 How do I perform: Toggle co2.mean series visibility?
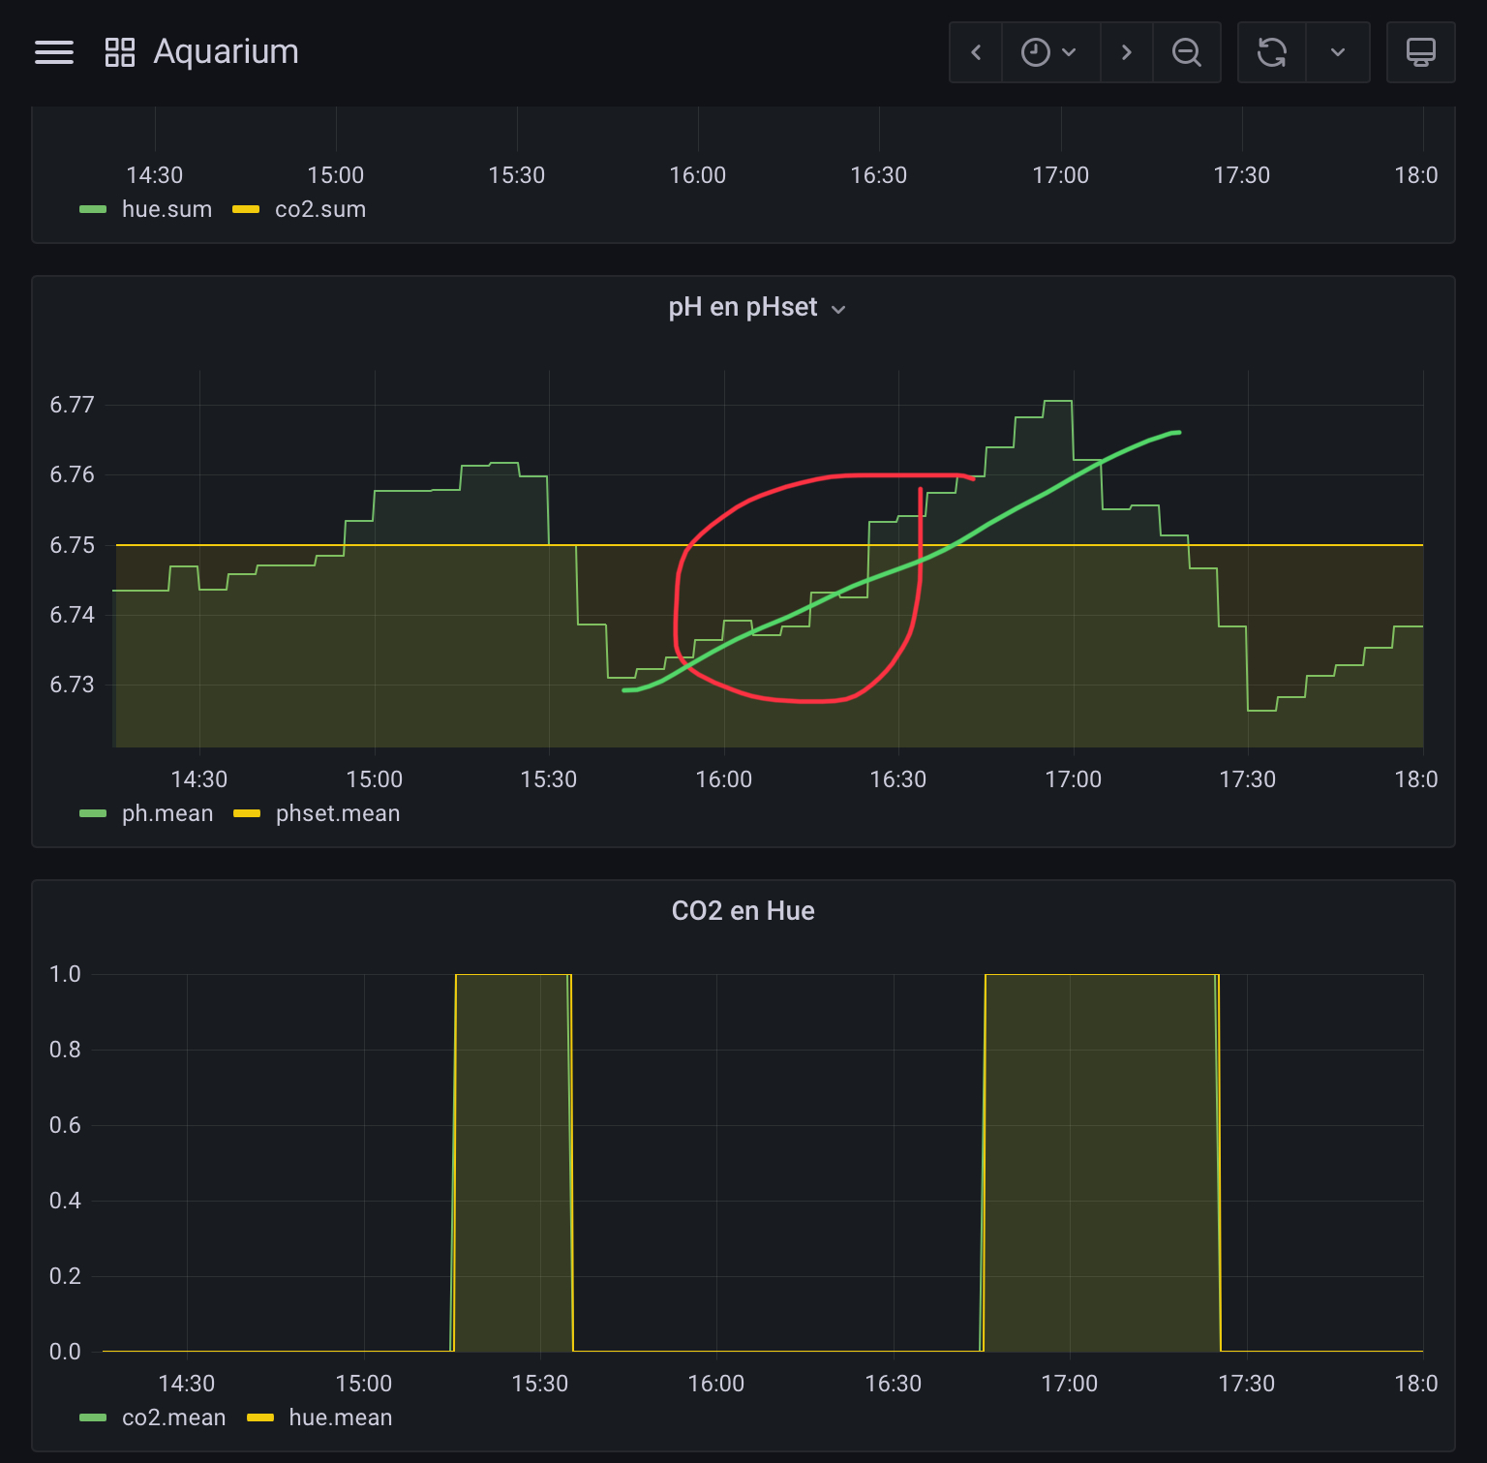[x=173, y=1417]
